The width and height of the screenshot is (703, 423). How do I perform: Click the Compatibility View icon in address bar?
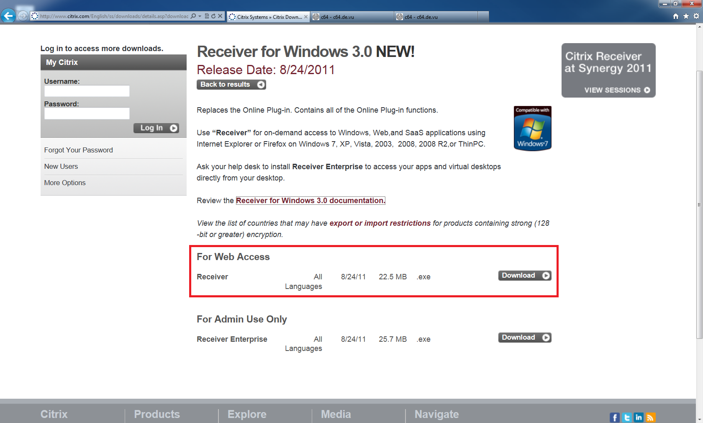[207, 16]
